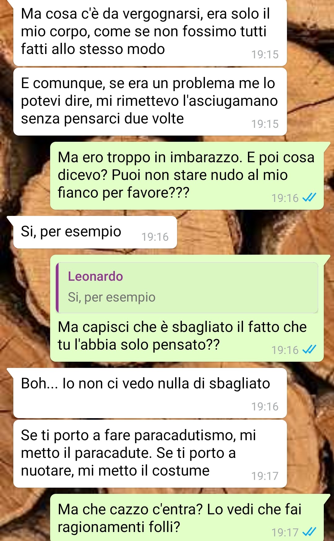Select message 'Ma capisci che è sbagliato'
This screenshot has width=334, height=541.
tap(187, 308)
